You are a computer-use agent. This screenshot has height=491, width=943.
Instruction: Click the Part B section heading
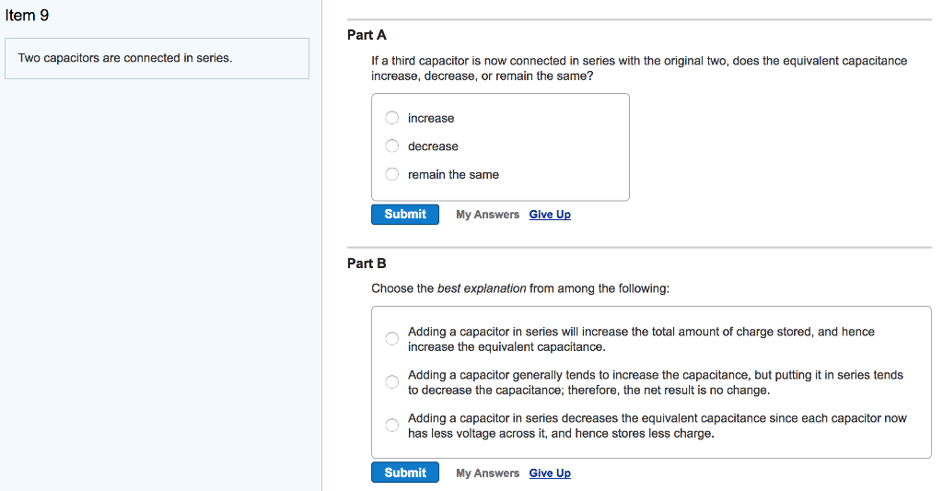point(367,263)
